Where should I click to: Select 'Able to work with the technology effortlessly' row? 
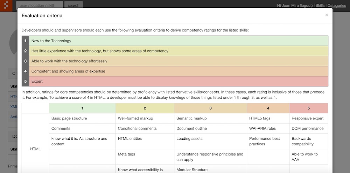coord(178,61)
